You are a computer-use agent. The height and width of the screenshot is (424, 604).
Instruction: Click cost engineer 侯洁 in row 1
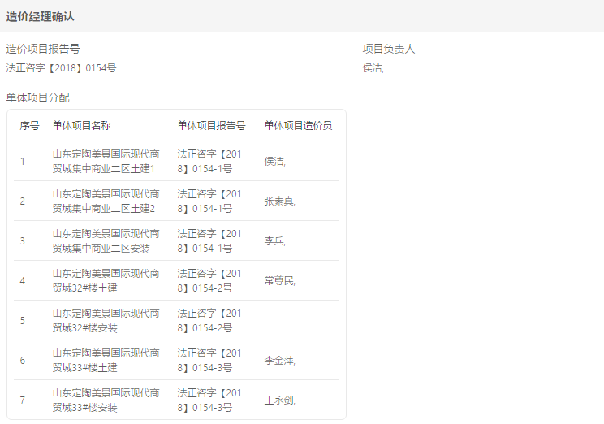click(x=274, y=162)
